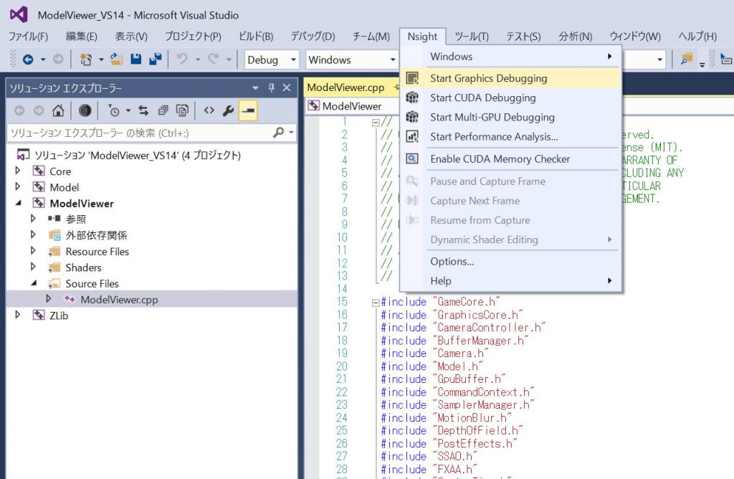This screenshot has width=734, height=479.
Task: Open Solution Explorer window options dropdown
Action: pos(255,87)
